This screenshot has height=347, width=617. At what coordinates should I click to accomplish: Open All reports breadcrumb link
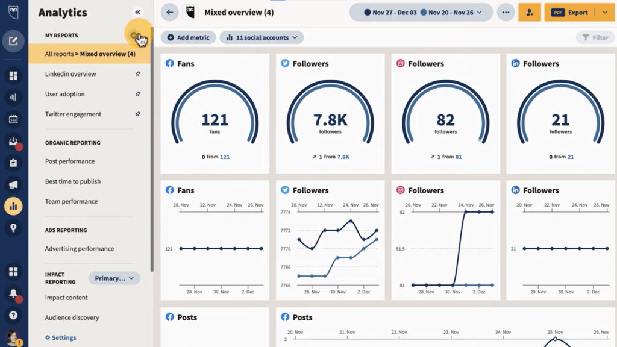pos(59,54)
